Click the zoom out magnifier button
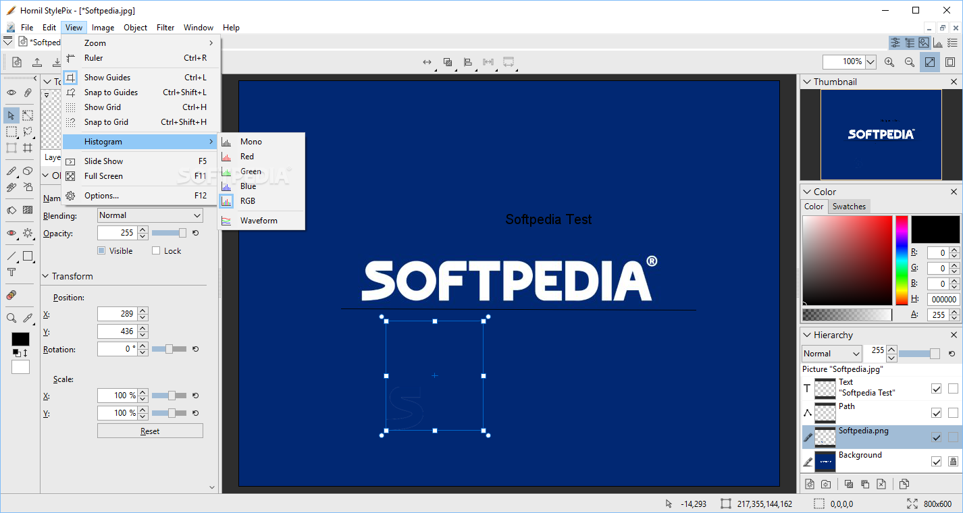 point(910,61)
